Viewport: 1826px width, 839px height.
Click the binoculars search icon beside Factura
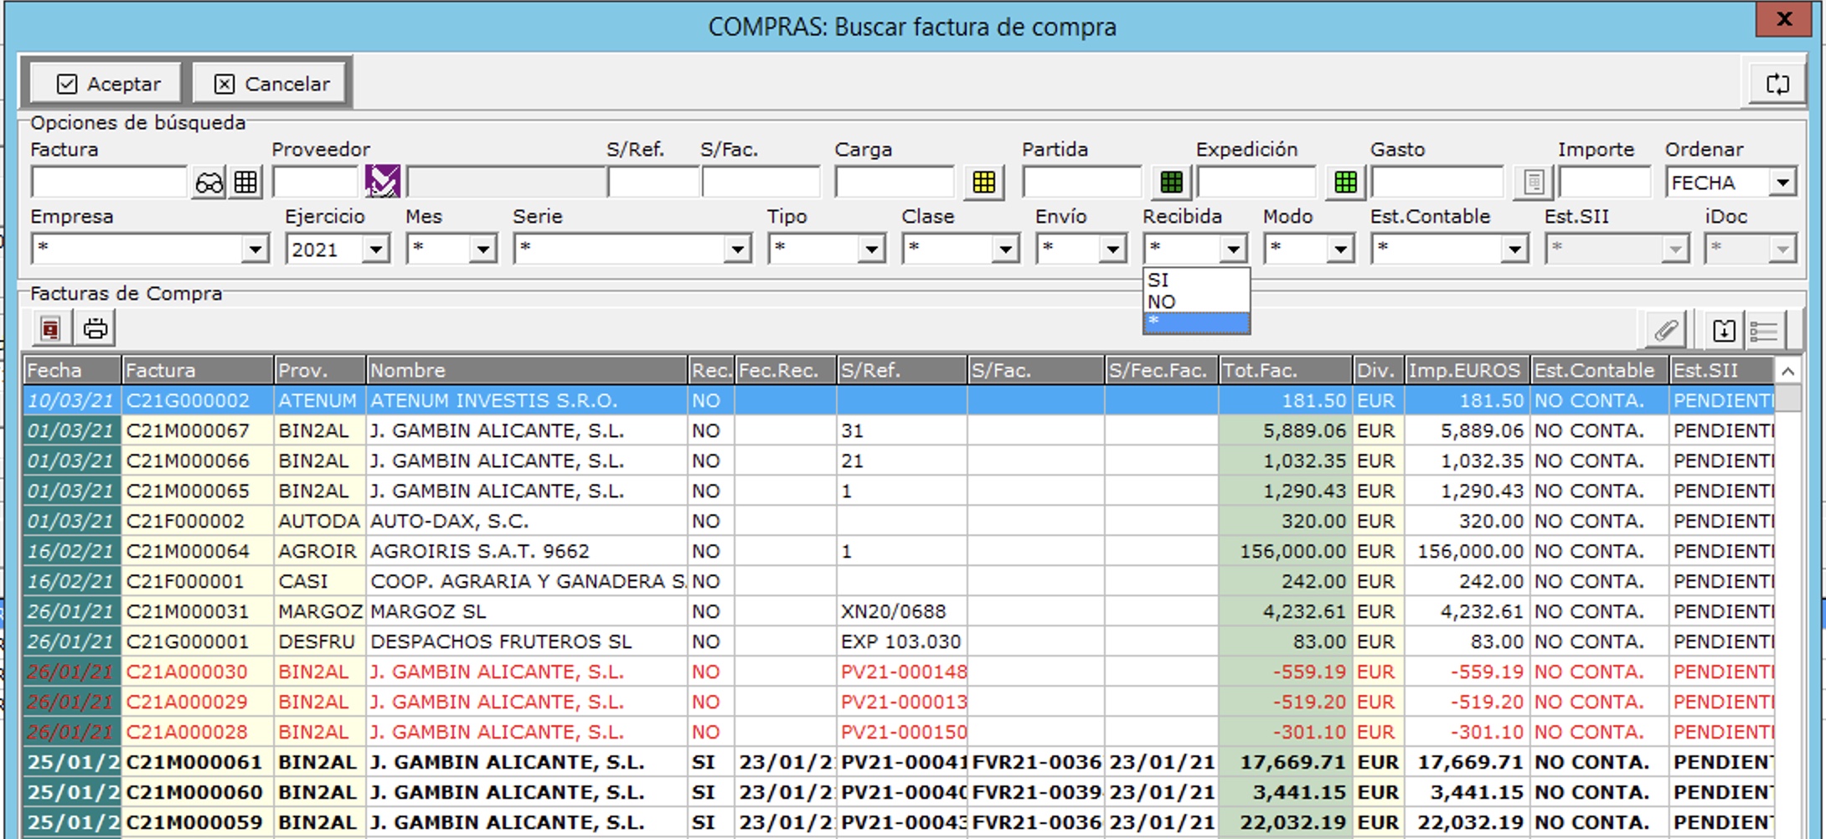[x=209, y=183]
